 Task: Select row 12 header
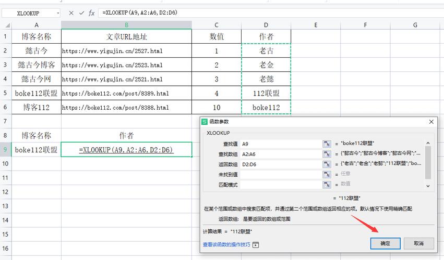(x=6, y=192)
